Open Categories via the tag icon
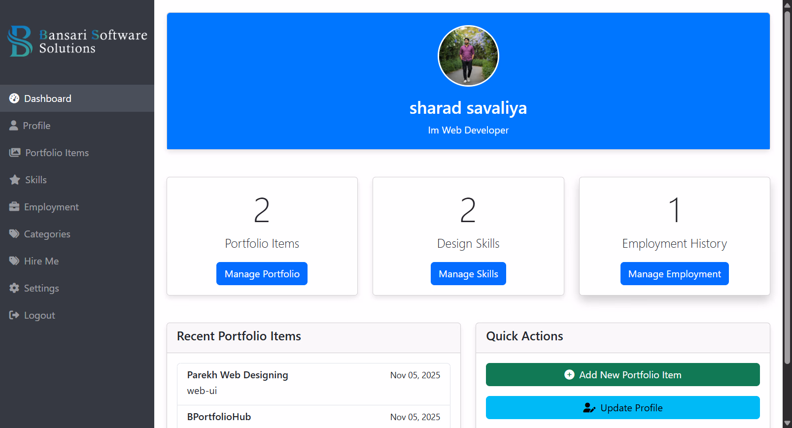Viewport: 792px width, 428px height. click(x=14, y=233)
